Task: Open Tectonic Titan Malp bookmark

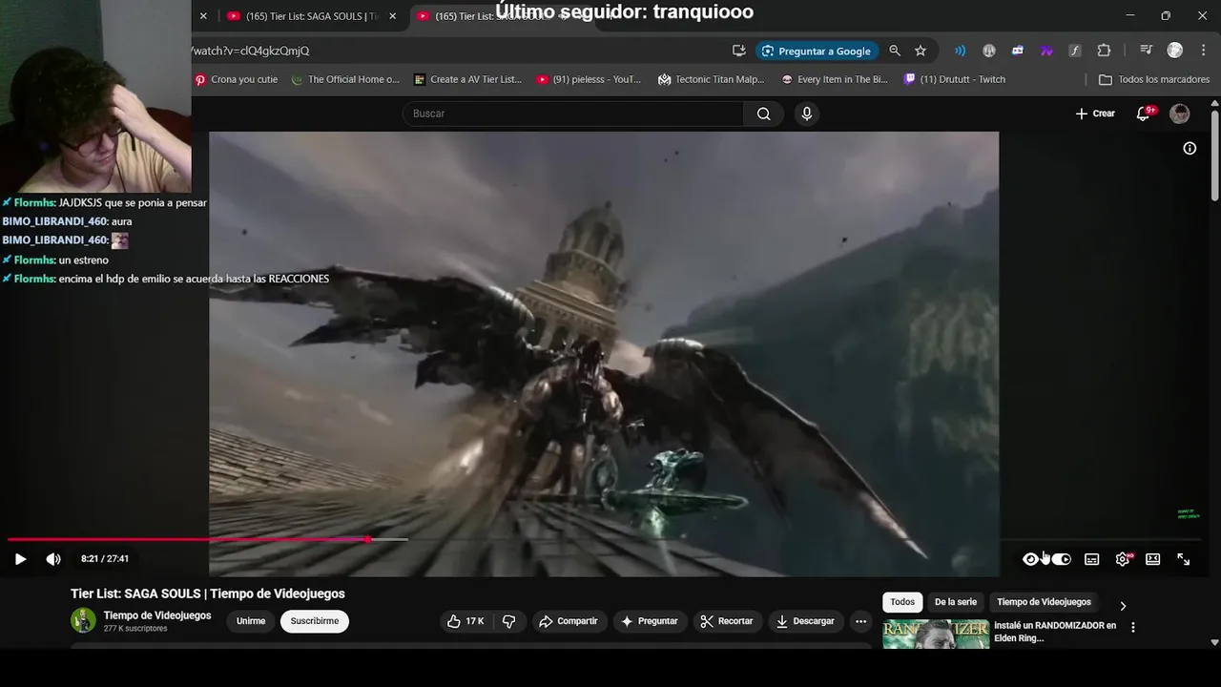Action: point(712,80)
